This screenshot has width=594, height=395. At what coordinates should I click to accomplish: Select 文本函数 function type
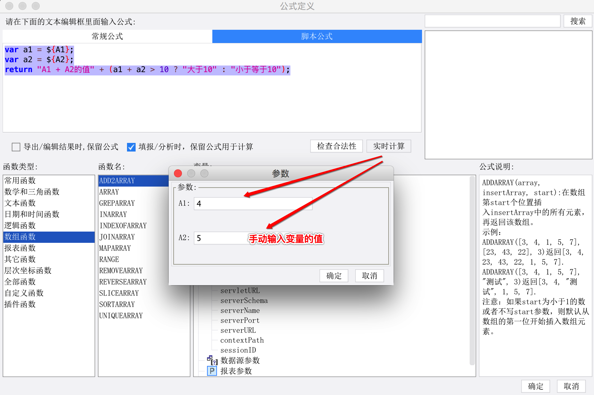pyautogui.click(x=49, y=203)
